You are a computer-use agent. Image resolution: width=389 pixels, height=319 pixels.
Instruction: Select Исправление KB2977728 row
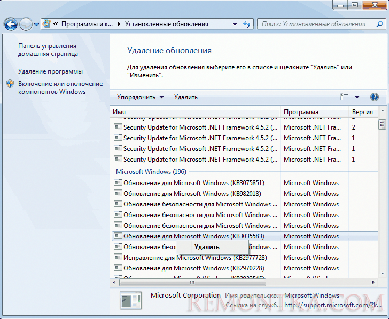245,258
